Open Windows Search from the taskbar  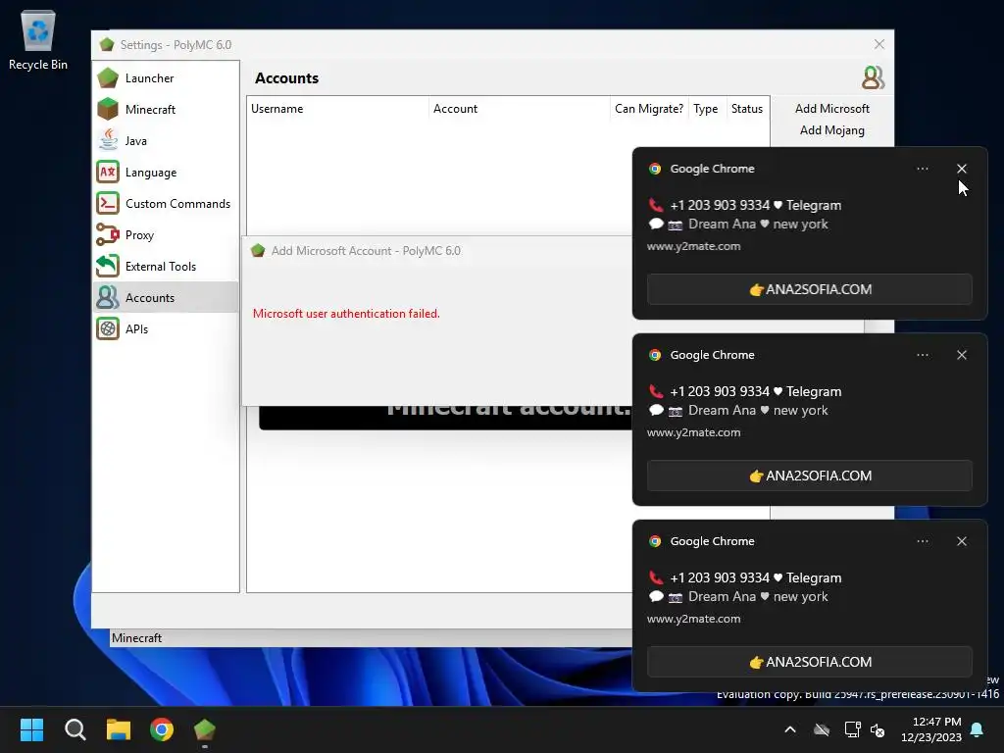75,729
